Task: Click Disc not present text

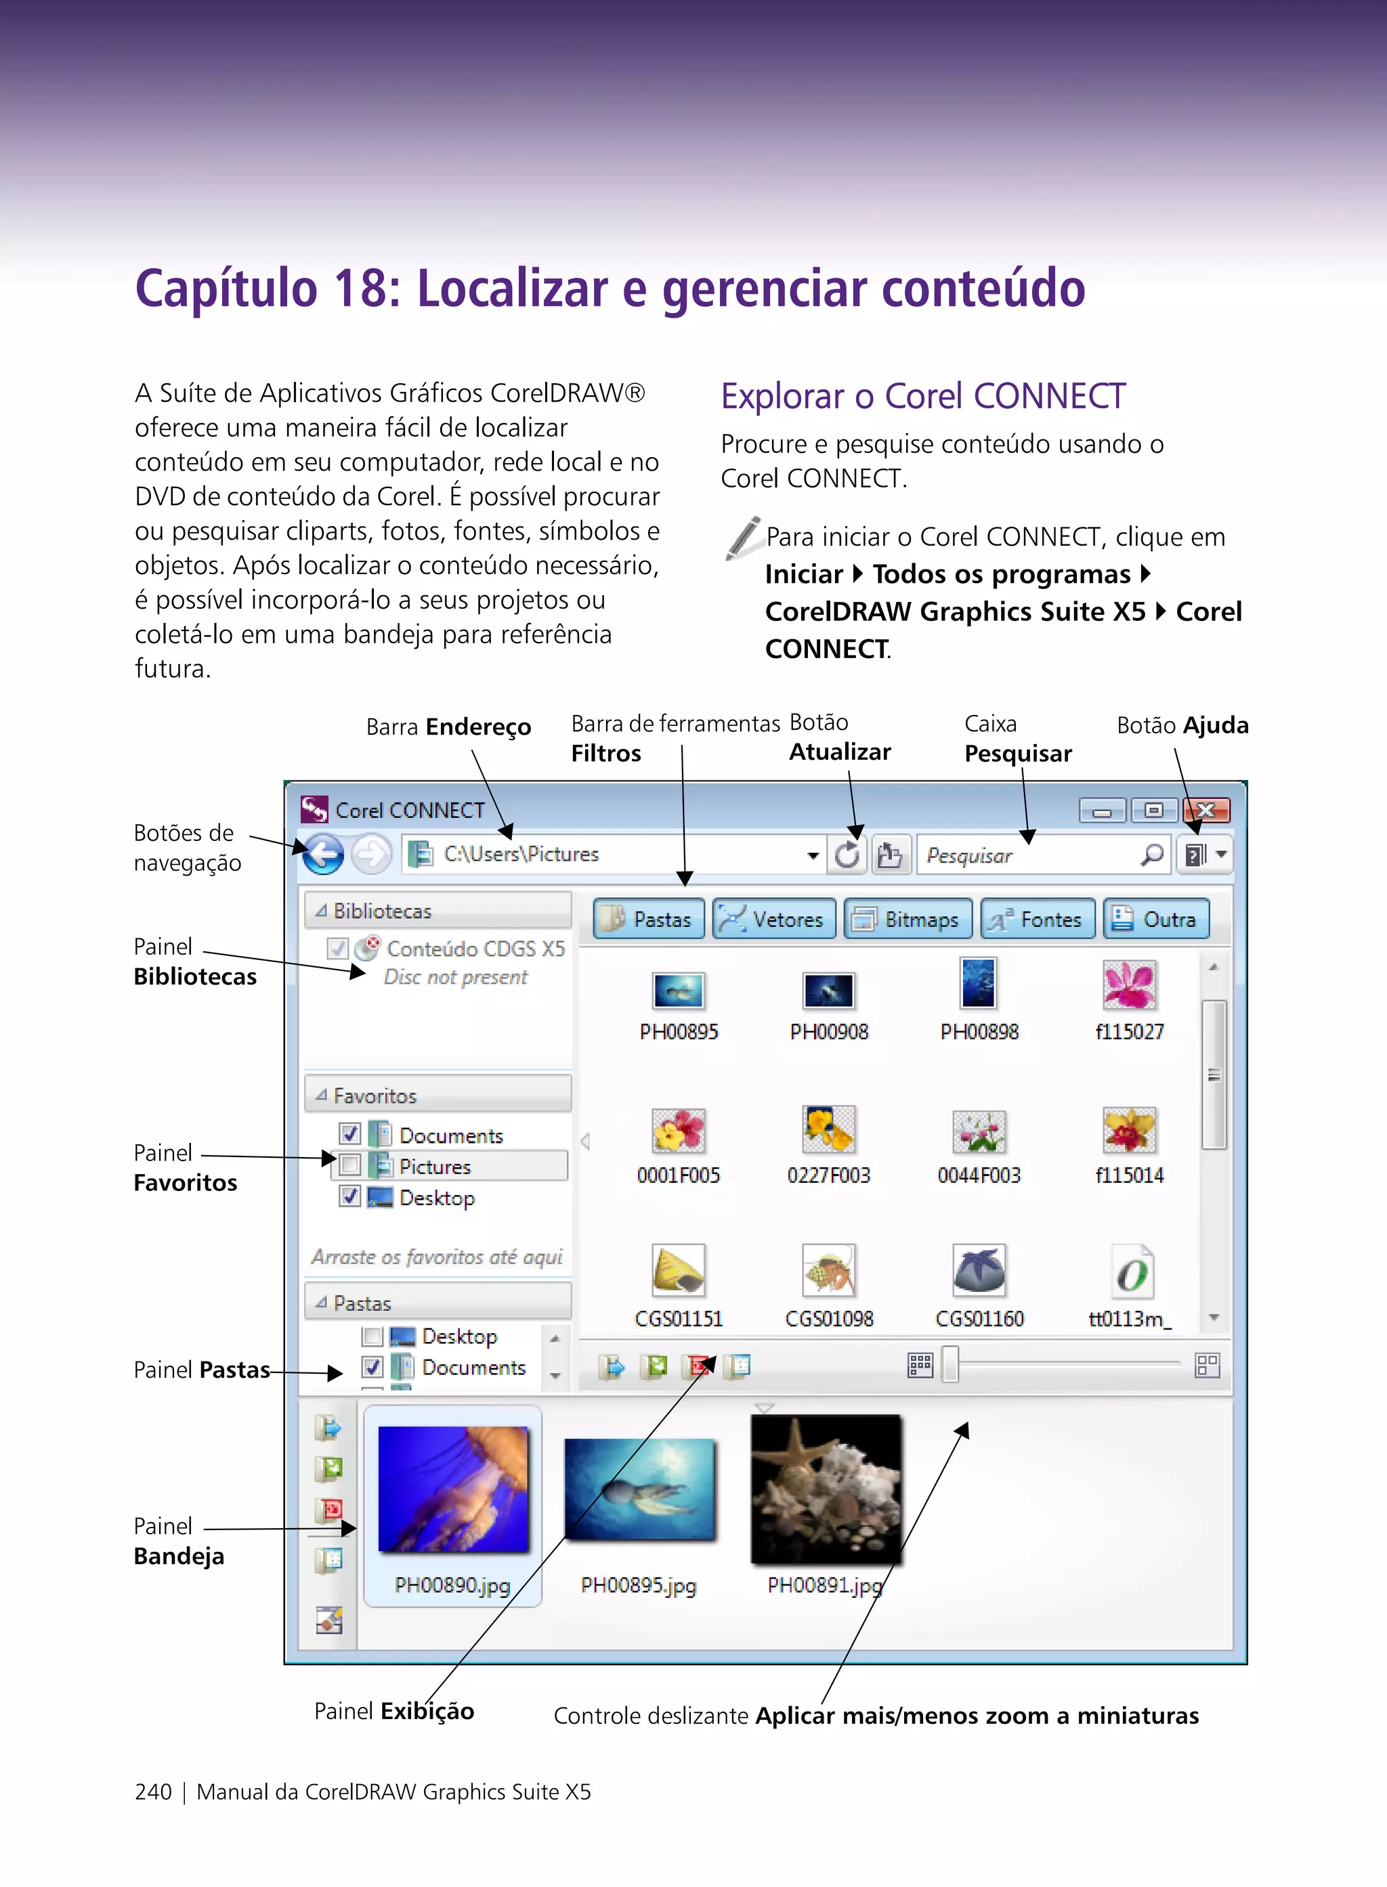Action: coord(456,978)
